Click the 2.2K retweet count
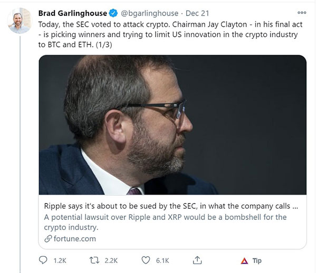 click(x=112, y=260)
